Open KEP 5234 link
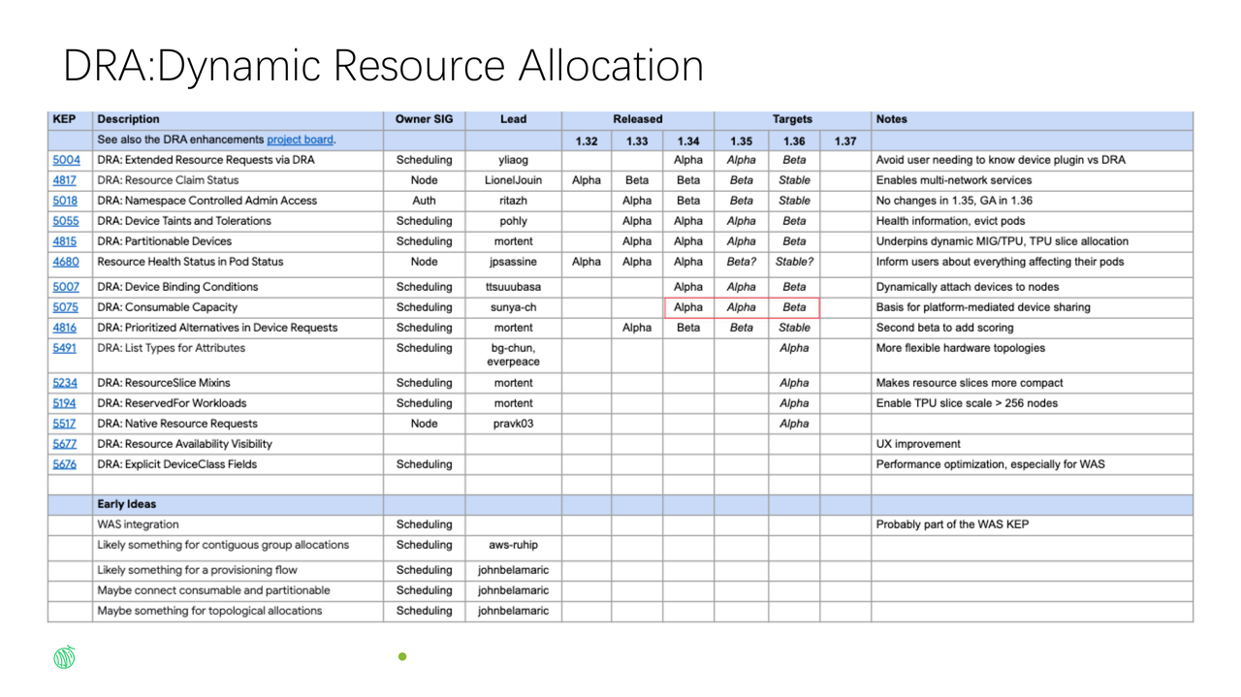The width and height of the screenshot is (1241, 697). click(65, 383)
